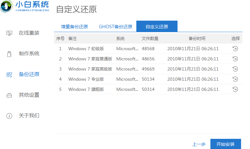
Task: Select the Windows 7 家庭普通版 row text
Action: [x=90, y=59]
